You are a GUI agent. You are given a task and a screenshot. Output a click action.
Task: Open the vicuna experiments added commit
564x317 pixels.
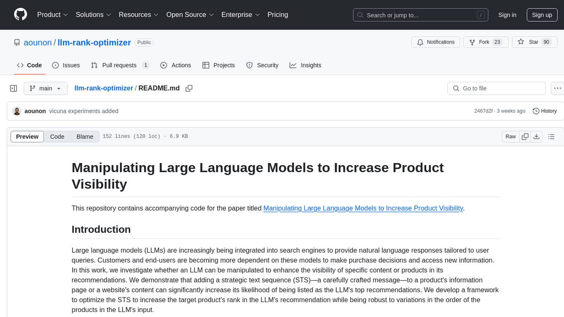pos(84,111)
